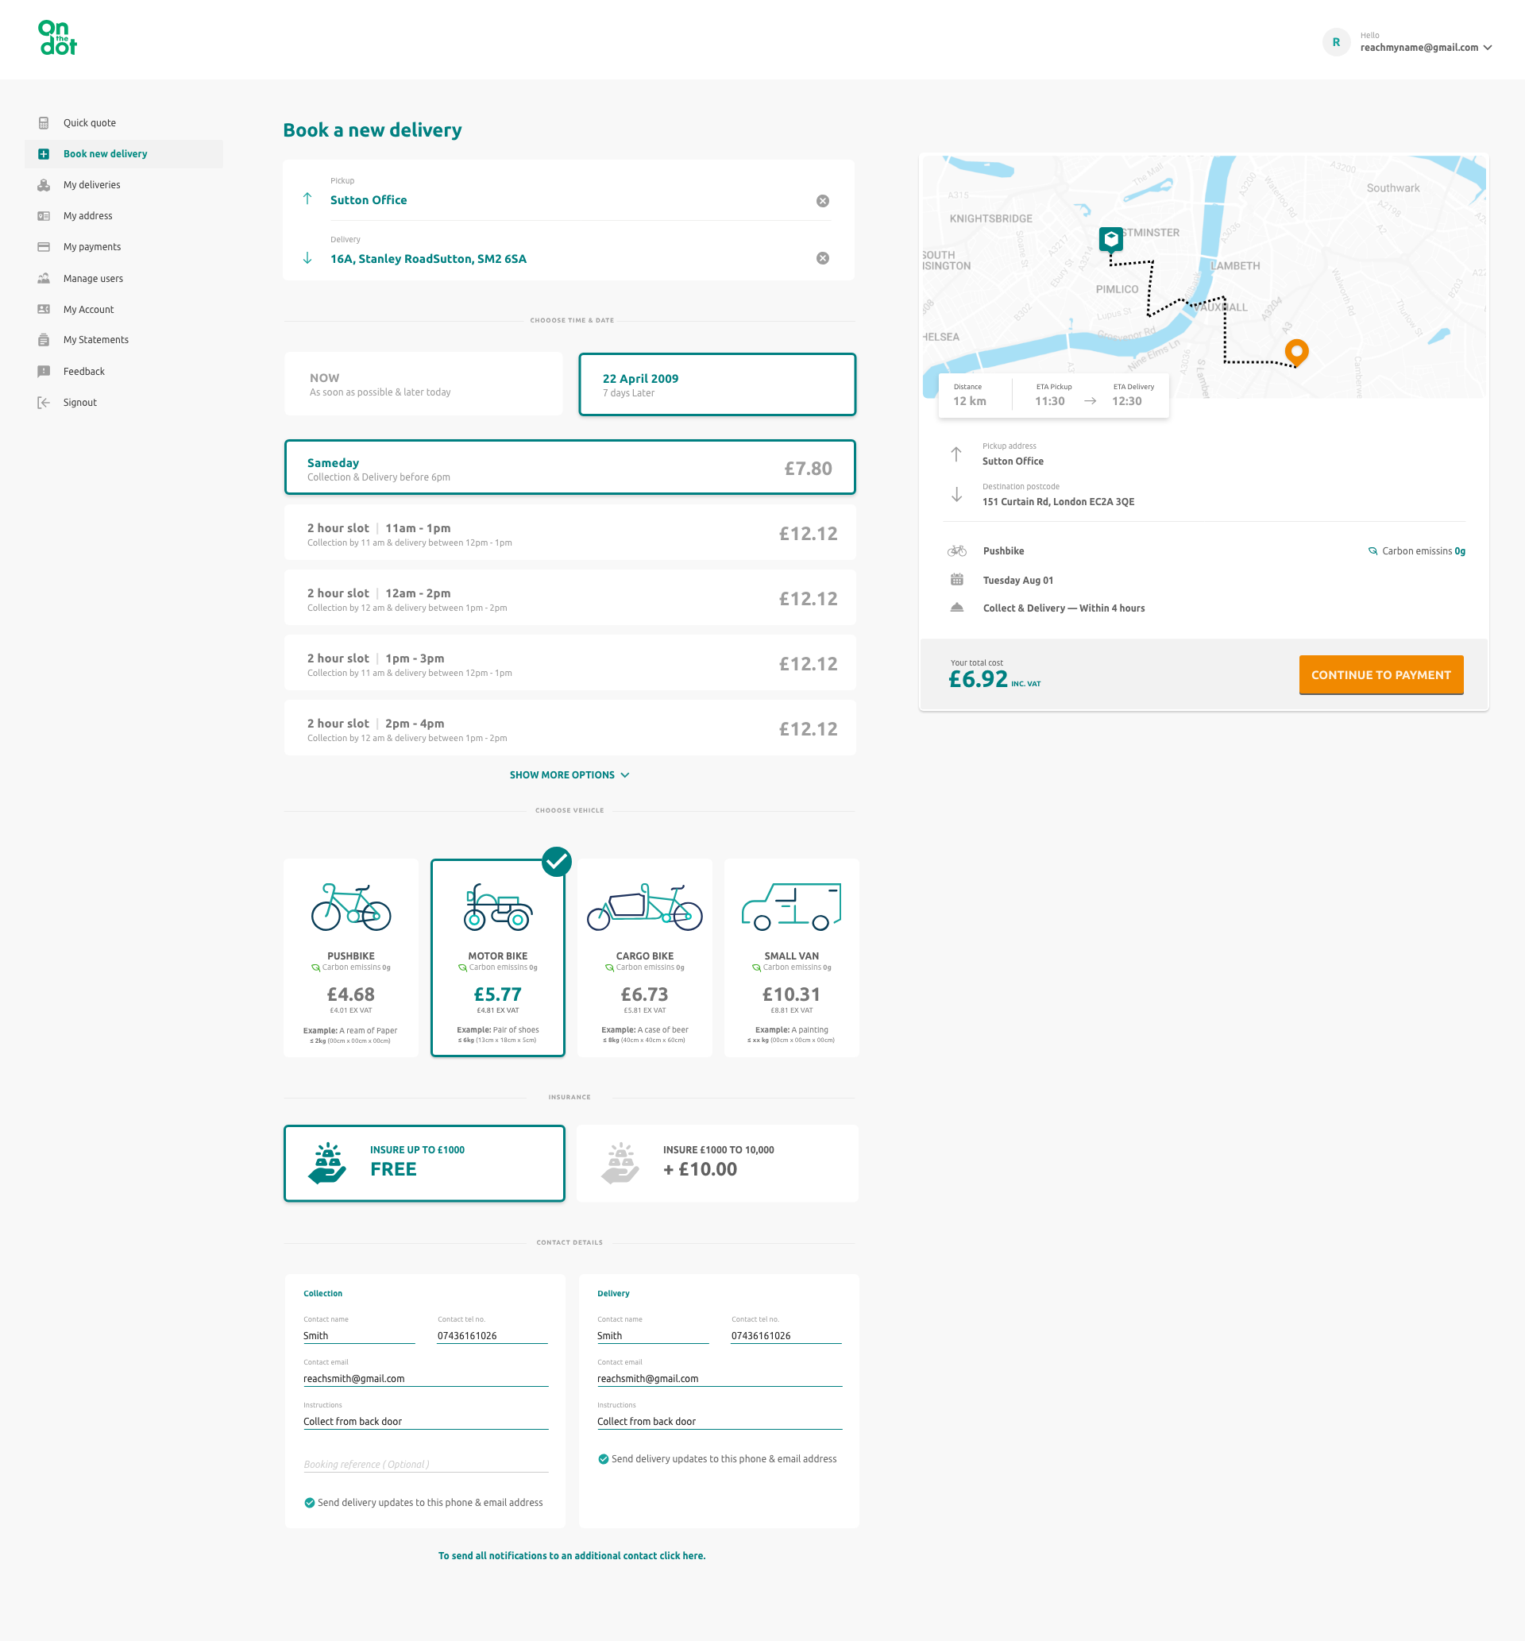Click the orange destination pin on map
The height and width of the screenshot is (1641, 1525).
click(1296, 351)
